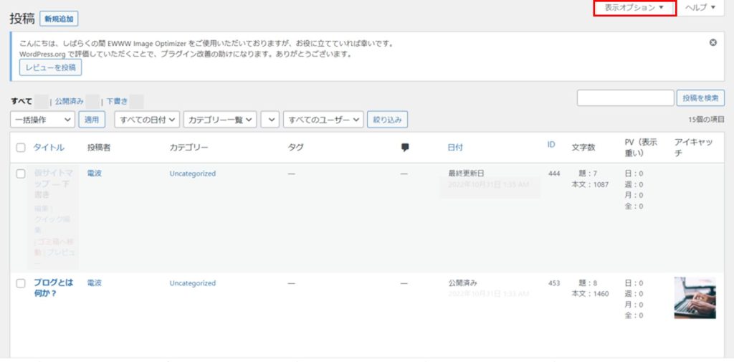
Task: Click the 適用 apply button
Action: 92,120
